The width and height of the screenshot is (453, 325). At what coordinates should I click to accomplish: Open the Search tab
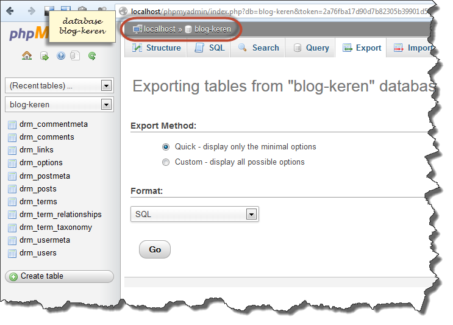point(259,48)
